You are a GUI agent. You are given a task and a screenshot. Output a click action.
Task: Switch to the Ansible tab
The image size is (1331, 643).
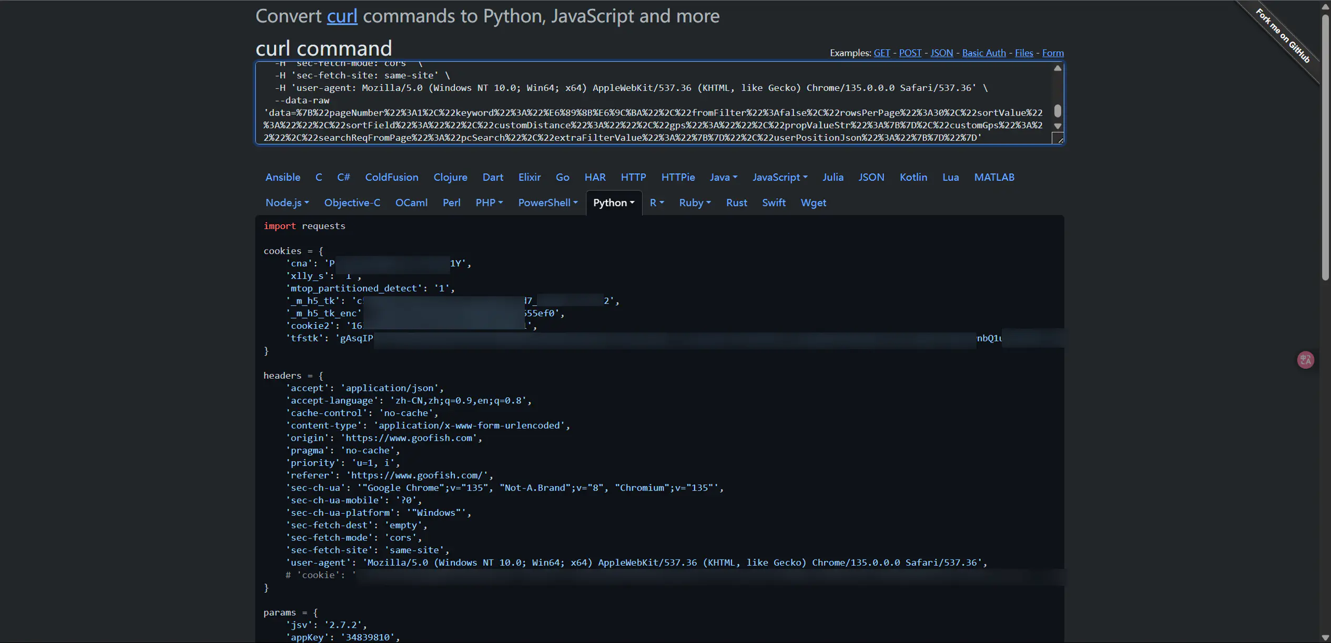point(282,178)
